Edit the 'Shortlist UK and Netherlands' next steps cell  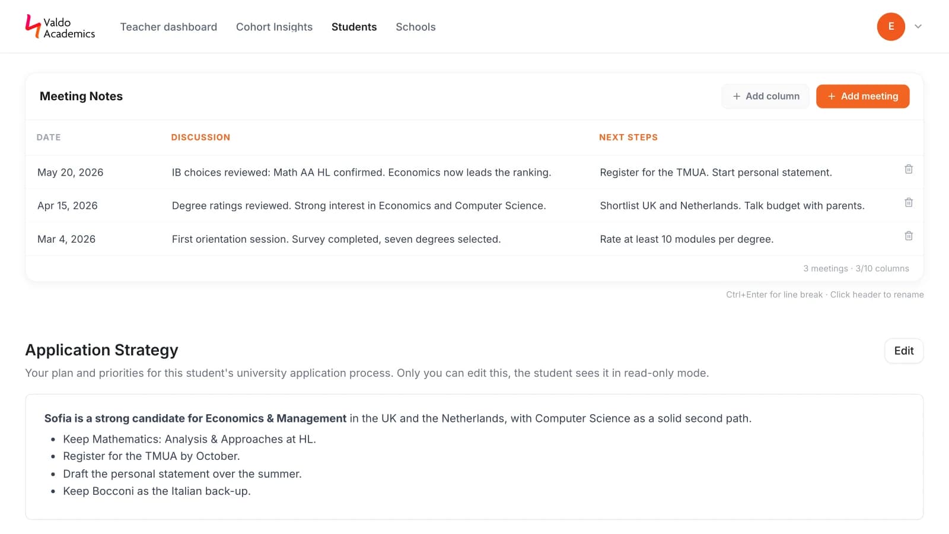pyautogui.click(x=732, y=205)
